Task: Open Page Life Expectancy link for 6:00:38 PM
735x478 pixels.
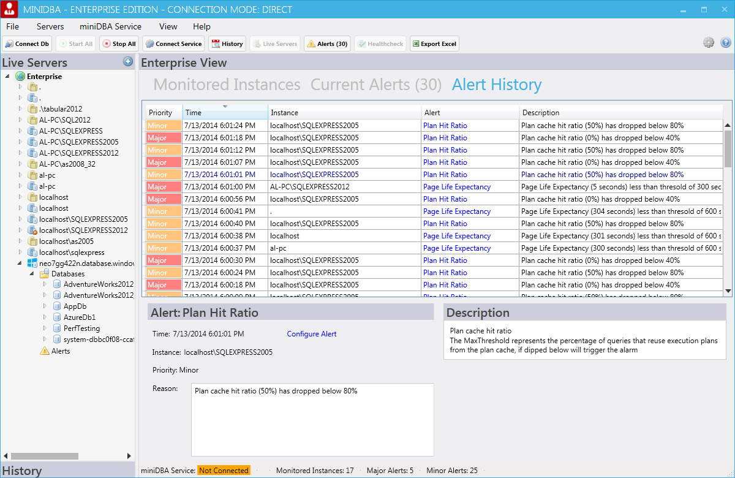Action: click(x=457, y=236)
